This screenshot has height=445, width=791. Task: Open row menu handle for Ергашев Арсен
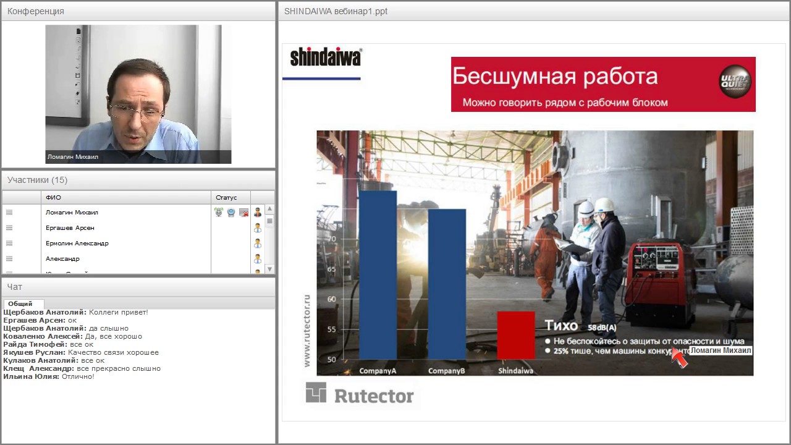(x=9, y=227)
